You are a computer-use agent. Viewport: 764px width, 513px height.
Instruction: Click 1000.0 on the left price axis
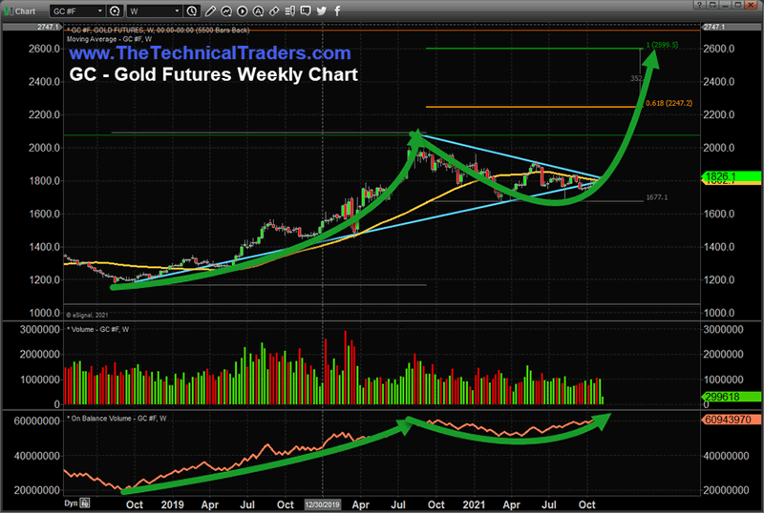tap(44, 313)
